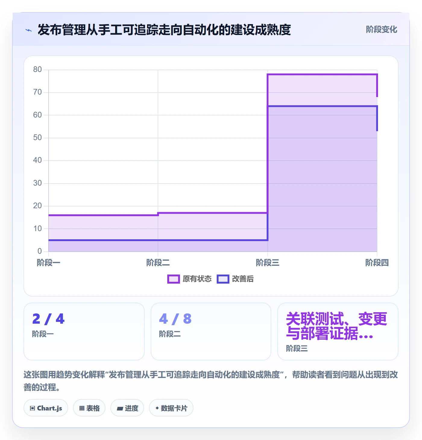Select the 表格 tag chip
The height and width of the screenshot is (440, 422).
point(89,408)
